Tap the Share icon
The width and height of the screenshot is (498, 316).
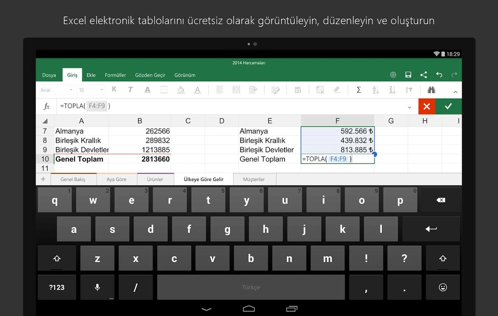click(x=423, y=74)
